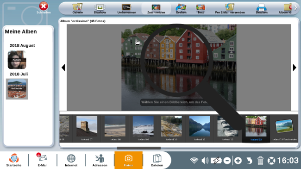Click the speaker volume icon

(205, 160)
